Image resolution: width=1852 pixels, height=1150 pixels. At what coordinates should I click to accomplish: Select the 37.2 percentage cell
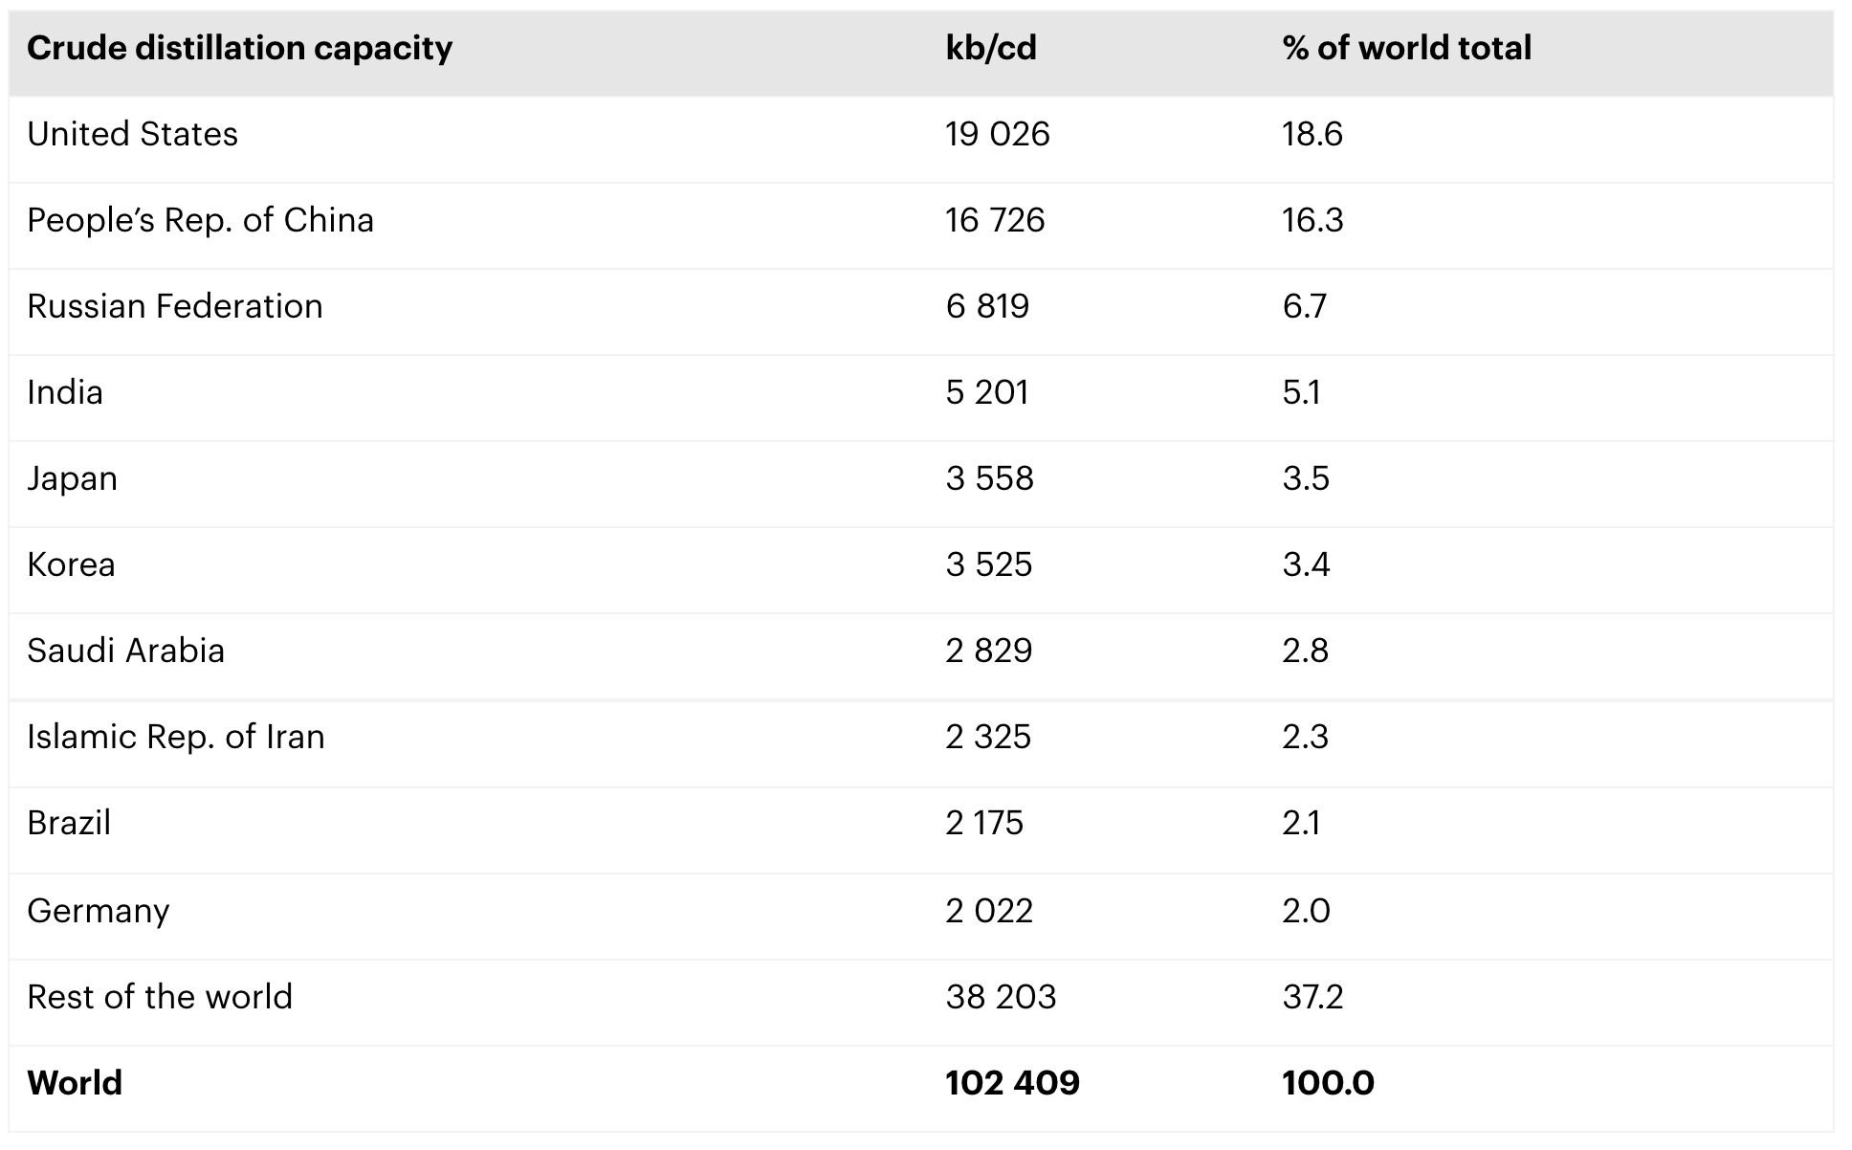pos(1312,997)
